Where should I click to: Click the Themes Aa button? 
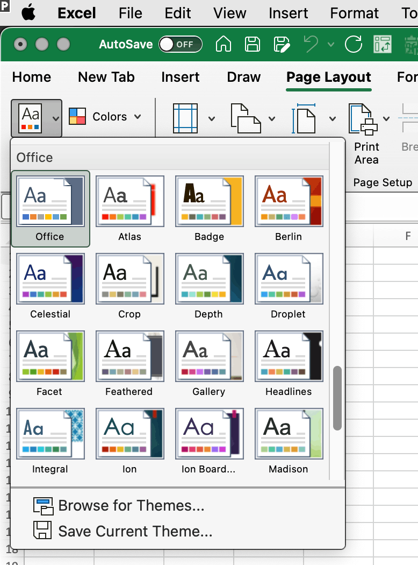coord(31,118)
